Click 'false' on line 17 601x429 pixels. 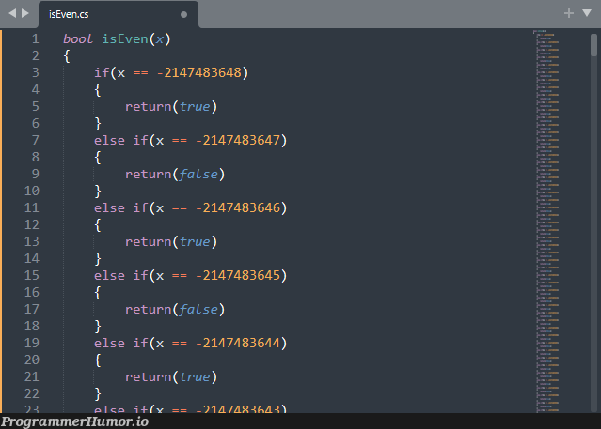coord(198,309)
